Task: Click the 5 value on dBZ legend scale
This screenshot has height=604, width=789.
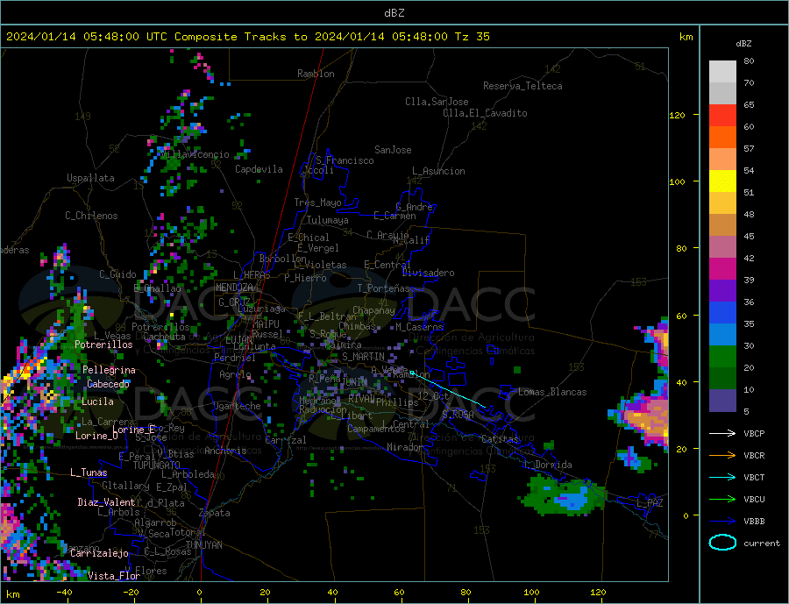Action: tap(746, 411)
